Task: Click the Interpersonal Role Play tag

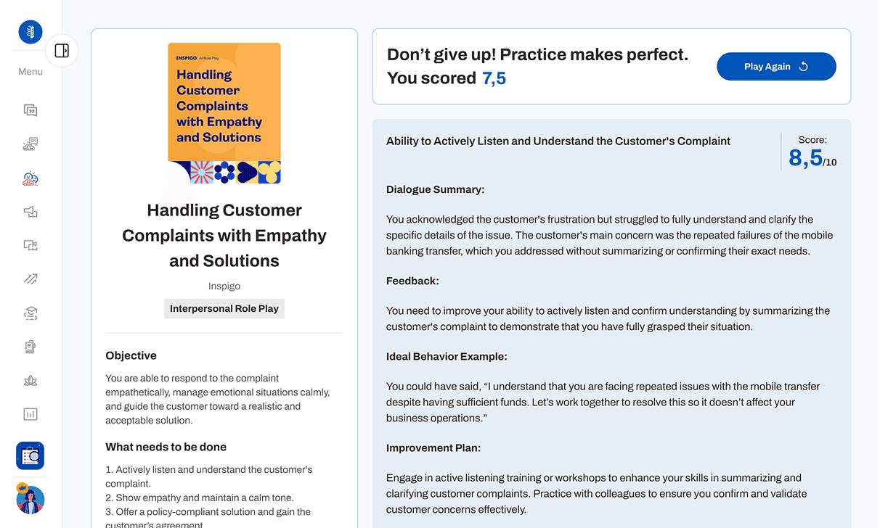Action: coord(224,309)
